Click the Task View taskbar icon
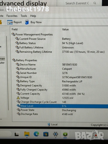This screenshot has width=108, height=144. coord(16,134)
